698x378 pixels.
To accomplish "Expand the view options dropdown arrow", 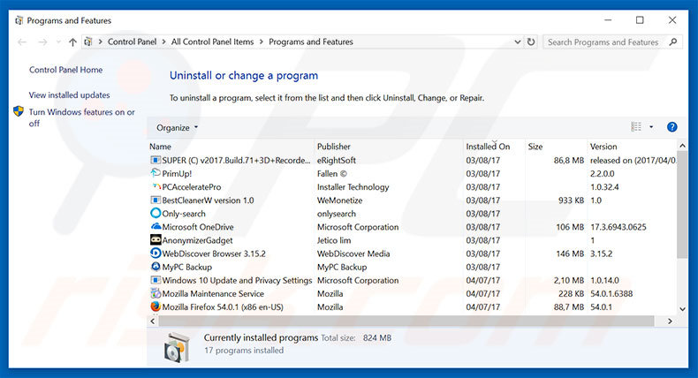I will [651, 127].
